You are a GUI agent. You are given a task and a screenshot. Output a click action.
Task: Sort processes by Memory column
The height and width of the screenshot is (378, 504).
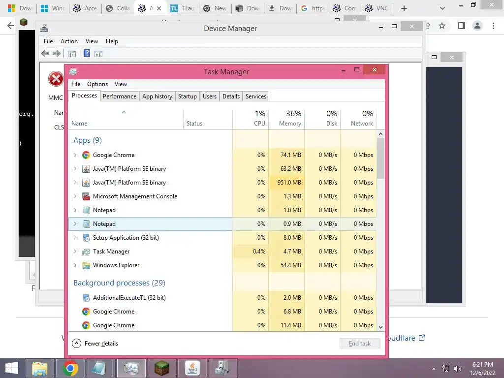(286, 119)
